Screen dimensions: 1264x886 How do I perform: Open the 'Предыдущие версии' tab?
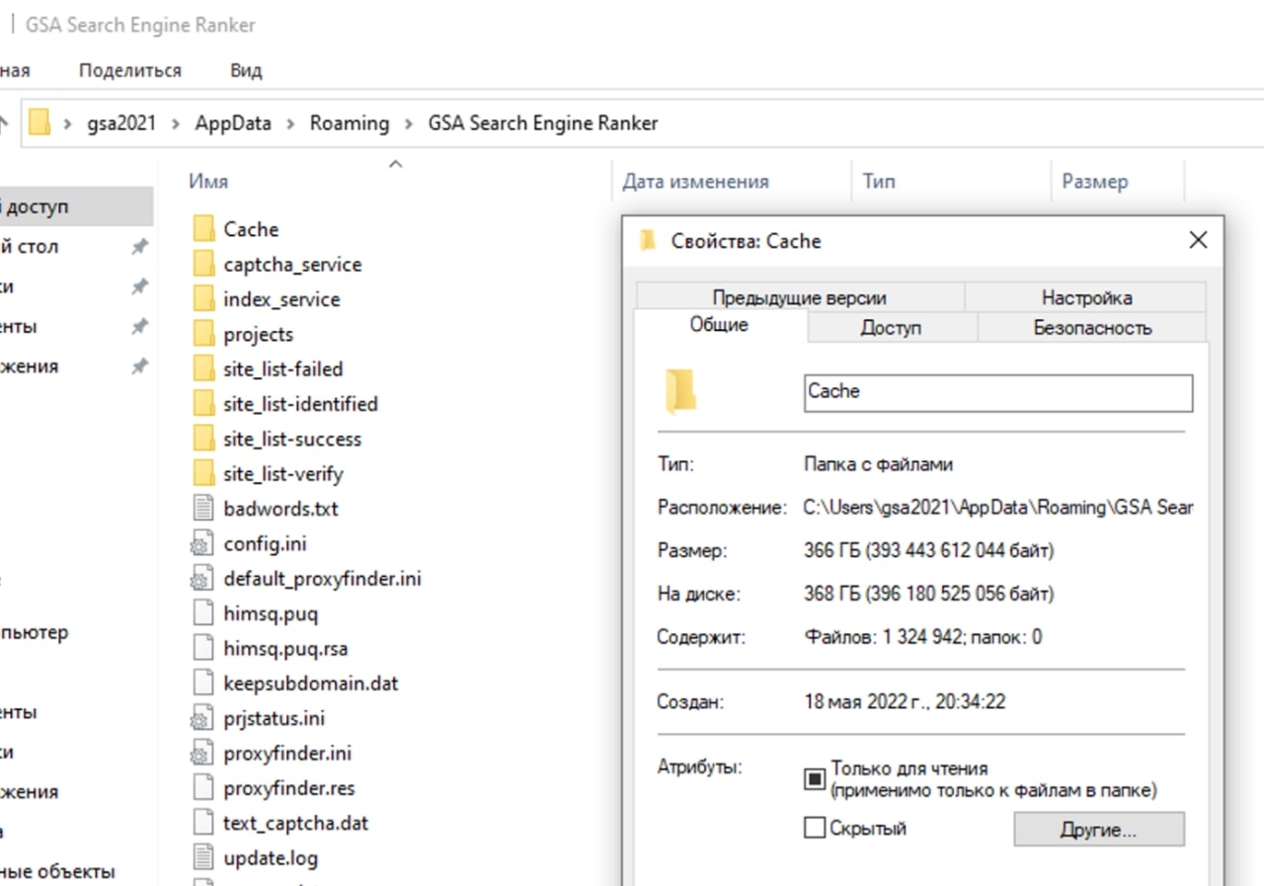(800, 297)
